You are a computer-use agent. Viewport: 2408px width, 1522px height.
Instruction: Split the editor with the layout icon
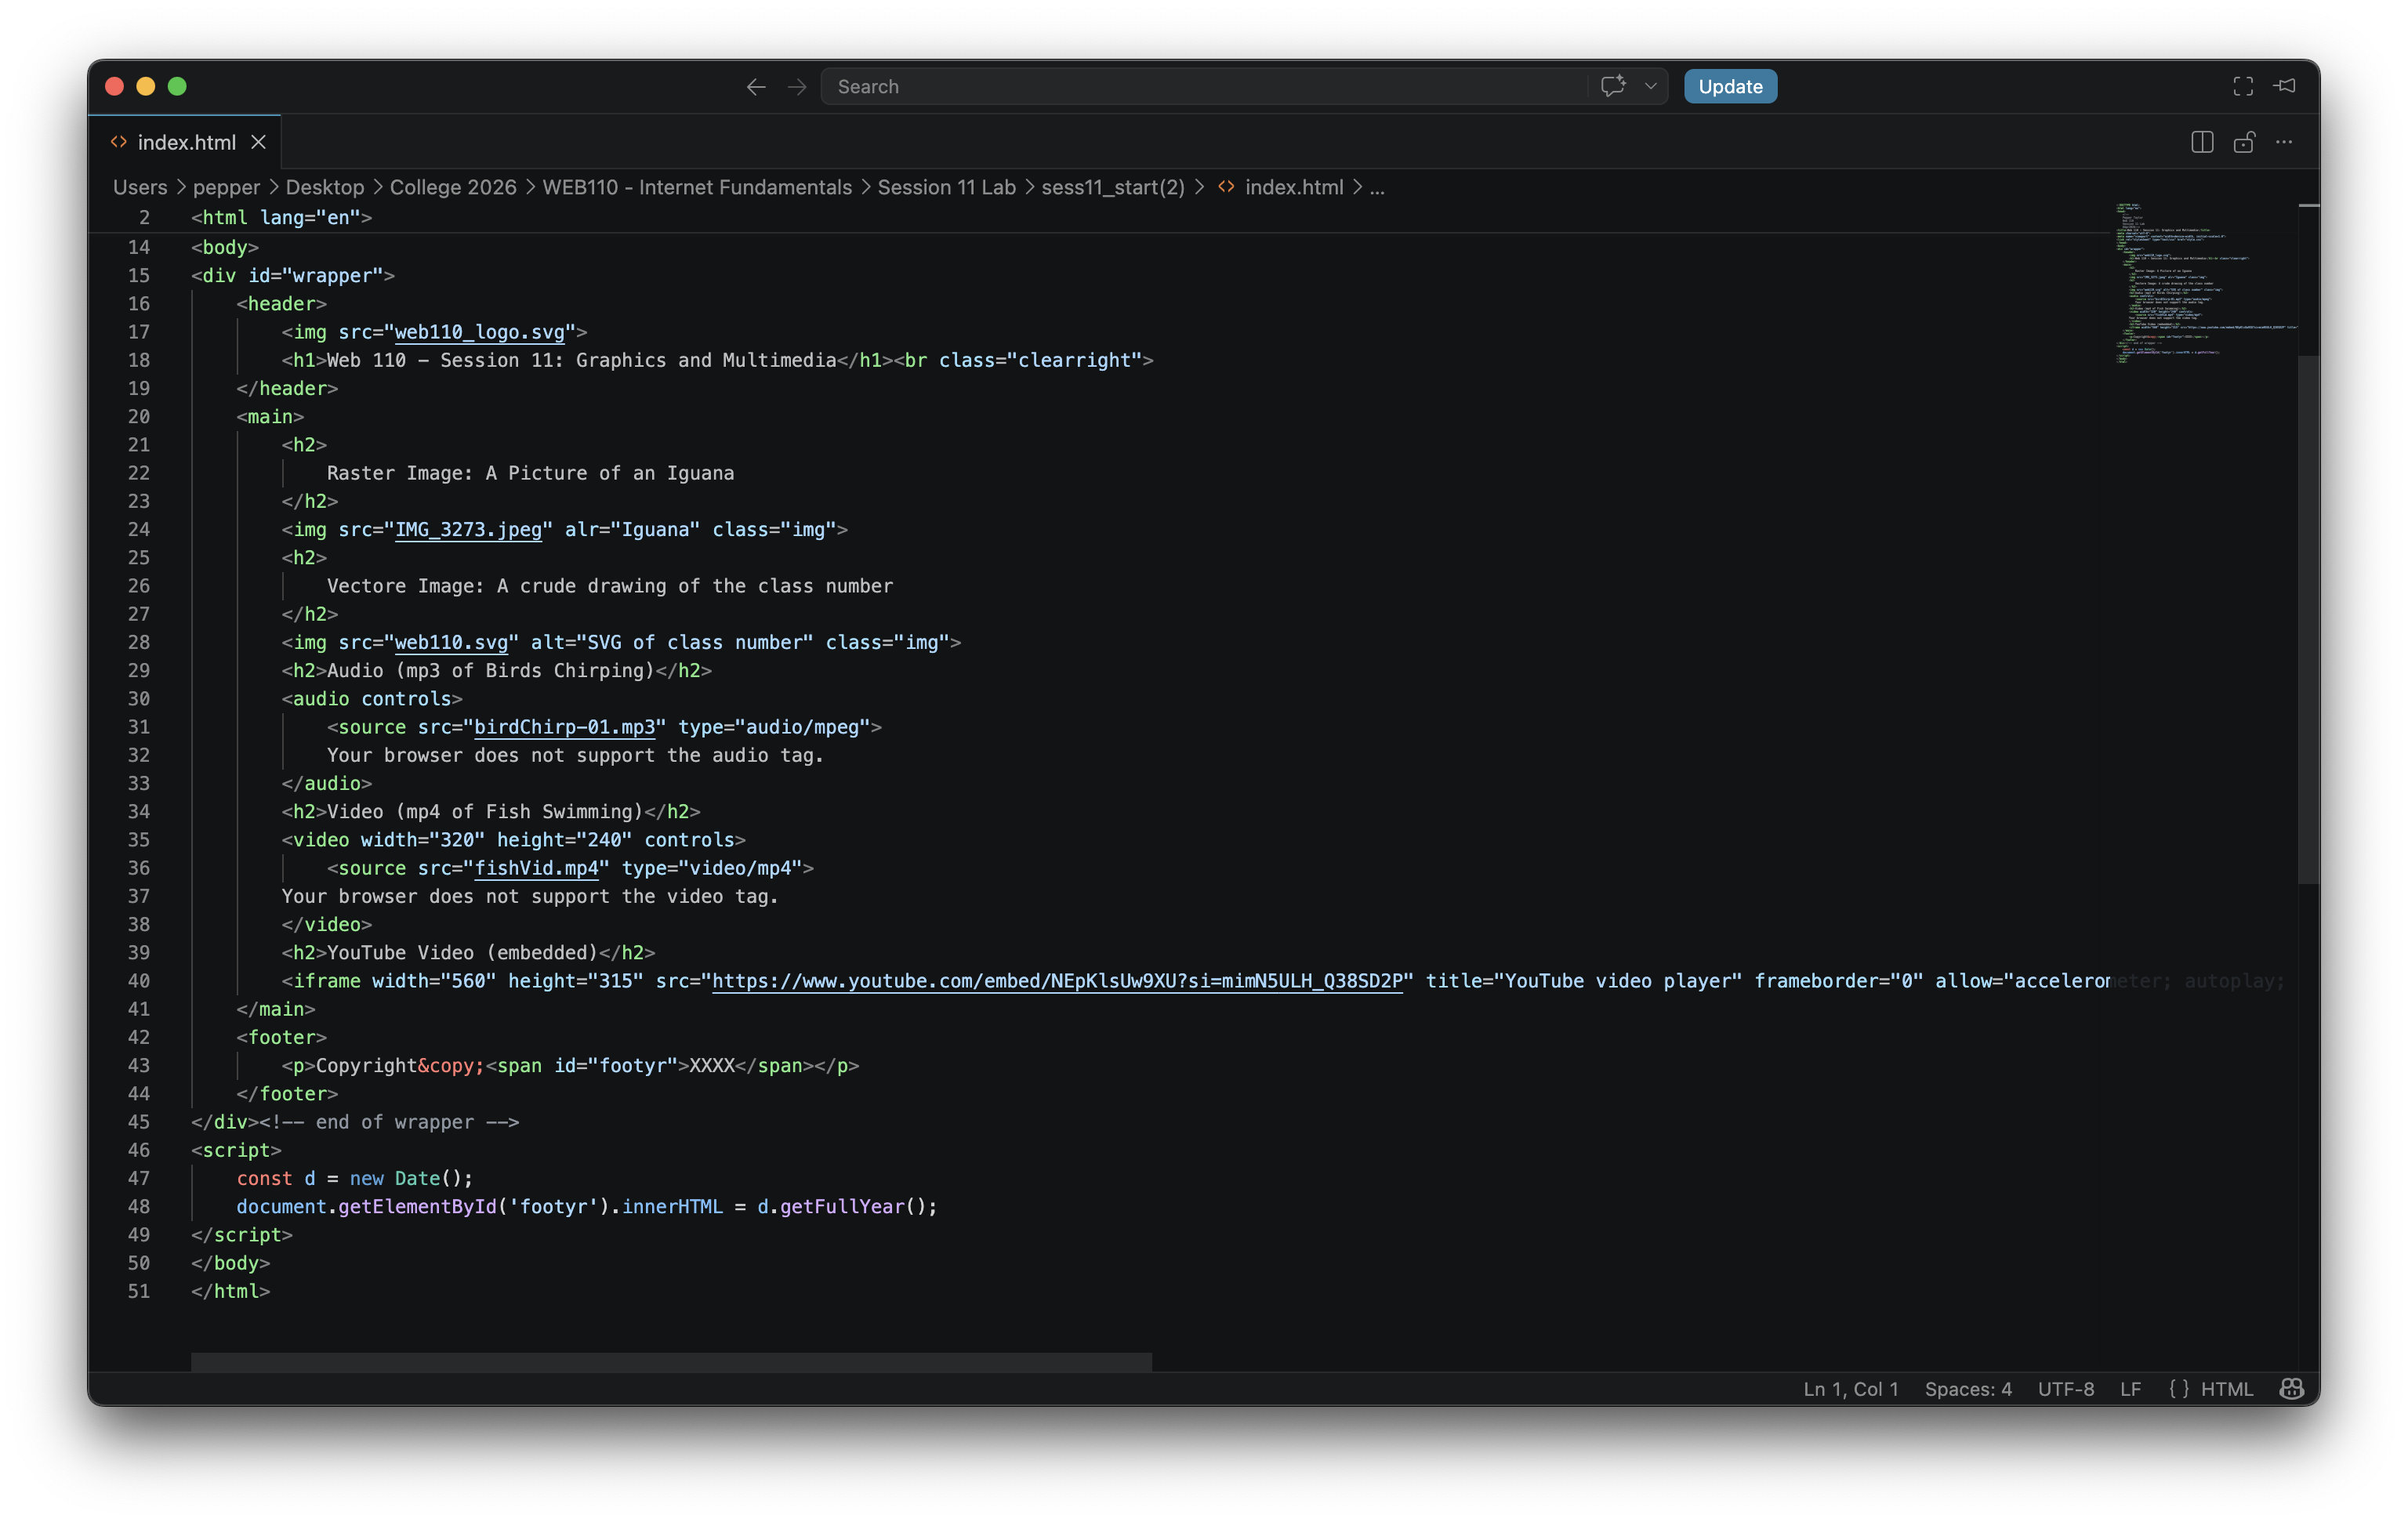pos(2201,143)
